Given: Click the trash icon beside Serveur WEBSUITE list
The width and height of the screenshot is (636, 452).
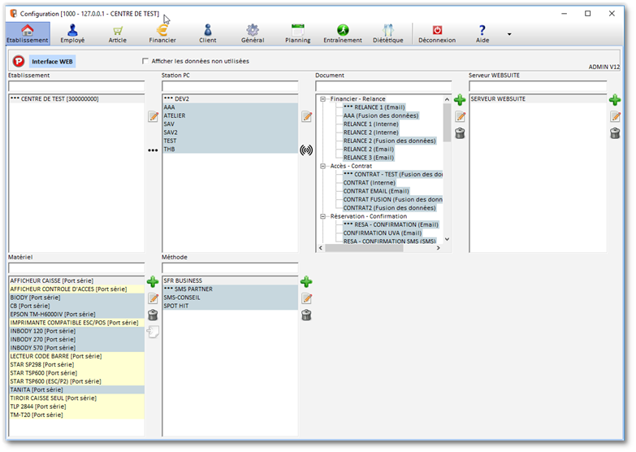Looking at the screenshot, I should point(615,133).
